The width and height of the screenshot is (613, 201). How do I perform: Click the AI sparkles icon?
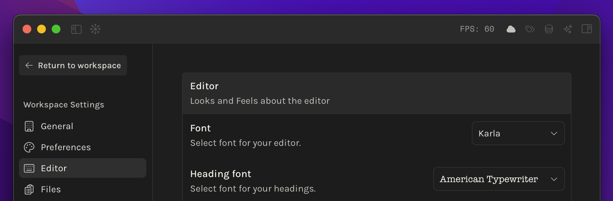(x=568, y=29)
